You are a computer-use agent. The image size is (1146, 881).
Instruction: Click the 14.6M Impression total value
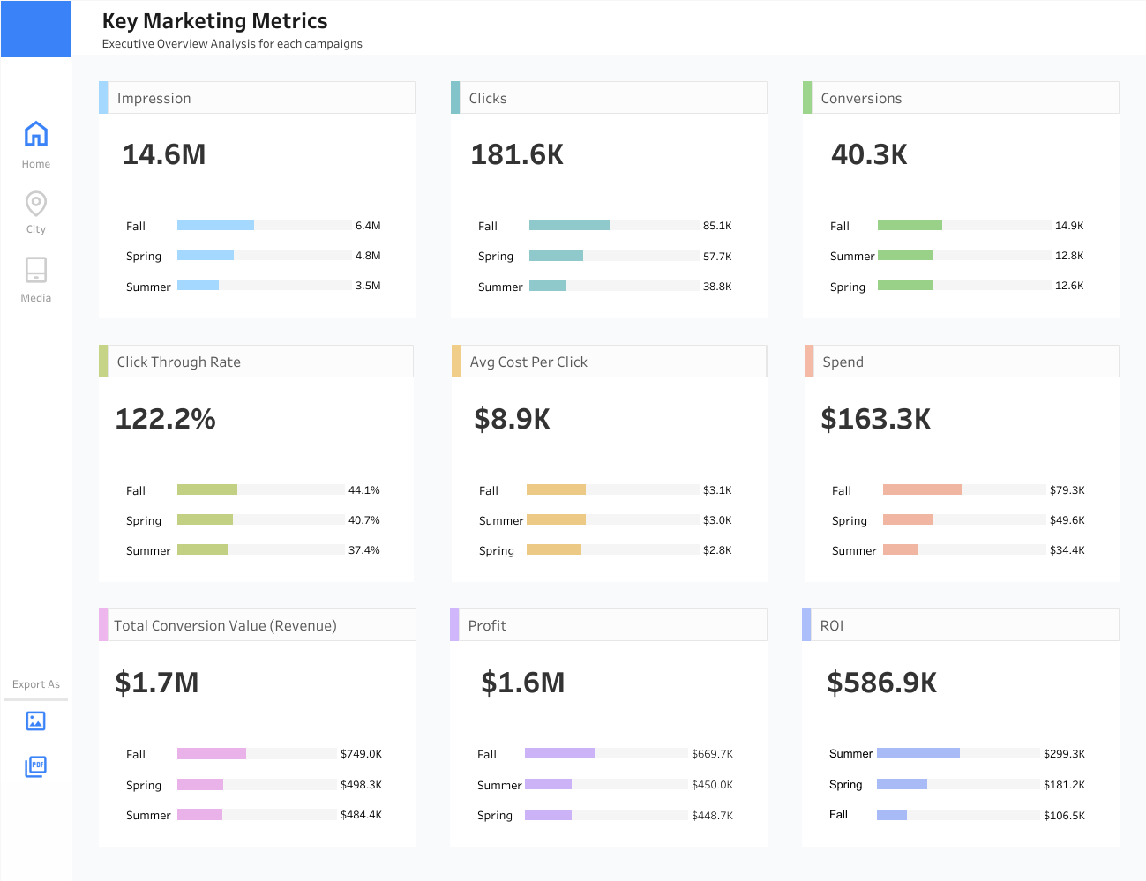pyautogui.click(x=164, y=154)
